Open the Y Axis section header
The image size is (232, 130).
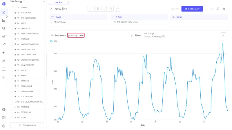pos(139,17)
